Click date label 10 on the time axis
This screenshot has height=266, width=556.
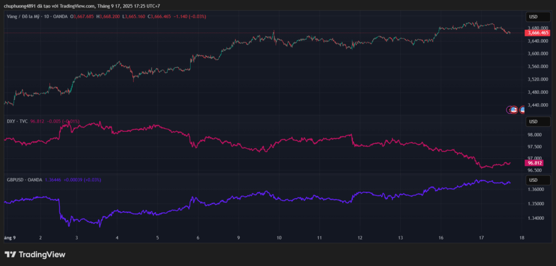pyautogui.click(x=279, y=238)
